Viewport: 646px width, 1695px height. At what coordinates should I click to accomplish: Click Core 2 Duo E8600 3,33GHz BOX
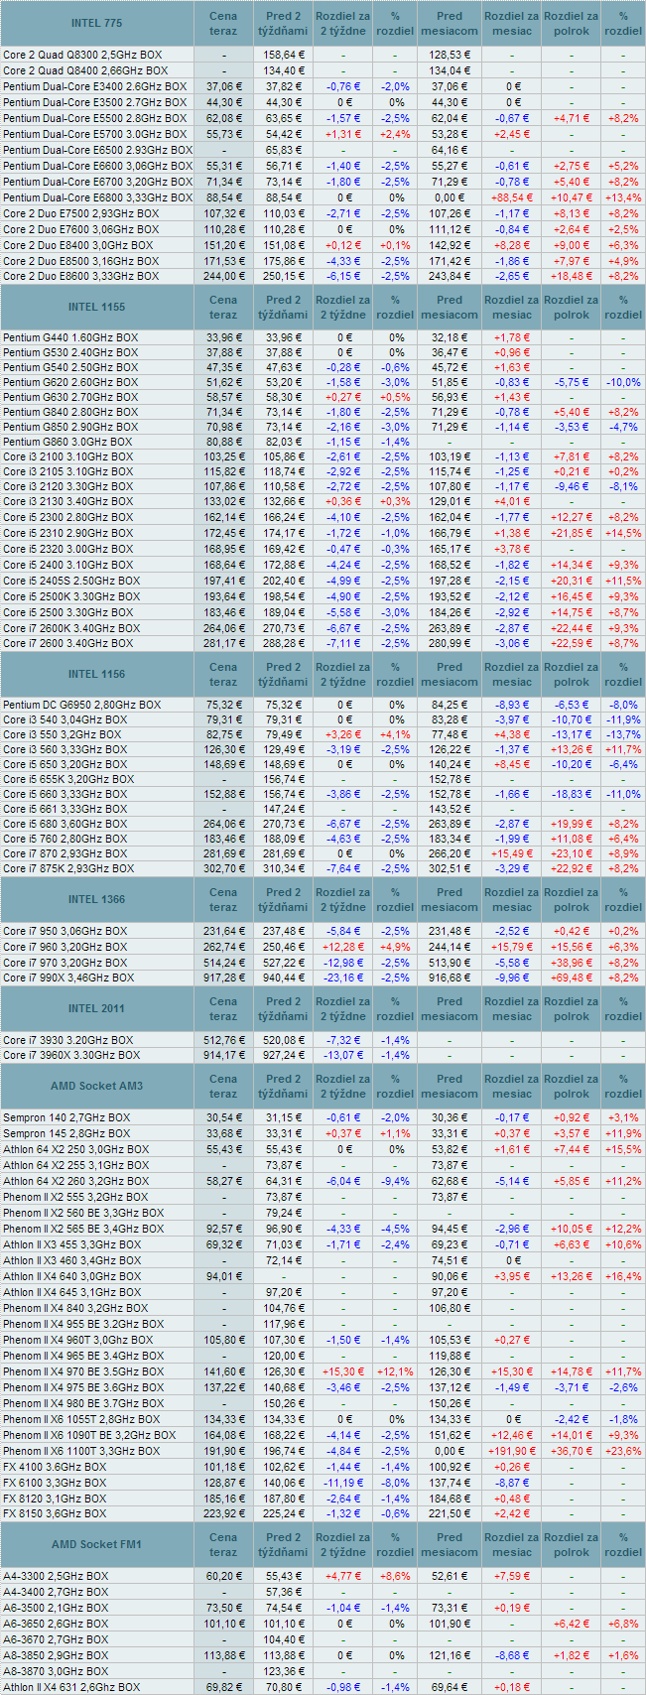(x=80, y=276)
